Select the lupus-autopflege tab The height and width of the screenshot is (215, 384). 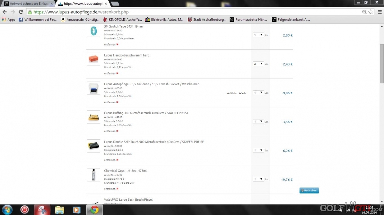click(x=82, y=4)
